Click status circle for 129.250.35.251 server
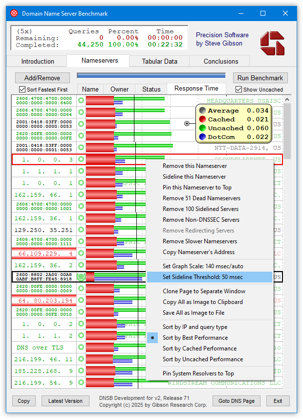This screenshot has width=303, height=419. click(x=81, y=230)
